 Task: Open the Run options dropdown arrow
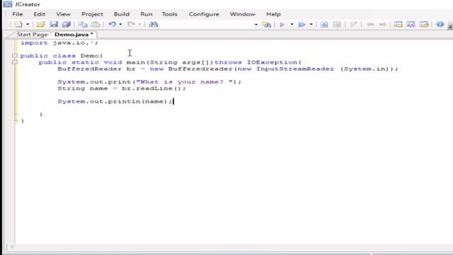point(292,25)
